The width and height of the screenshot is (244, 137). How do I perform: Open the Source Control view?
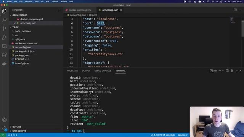(4, 29)
